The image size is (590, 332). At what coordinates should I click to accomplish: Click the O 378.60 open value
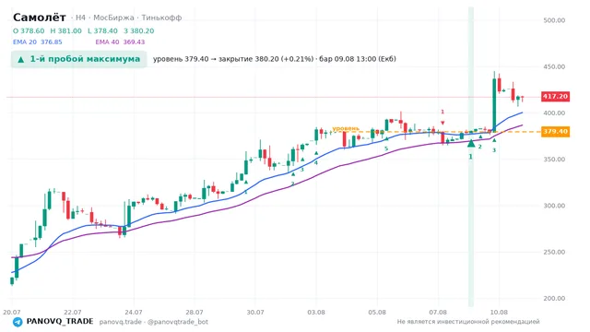pos(29,30)
